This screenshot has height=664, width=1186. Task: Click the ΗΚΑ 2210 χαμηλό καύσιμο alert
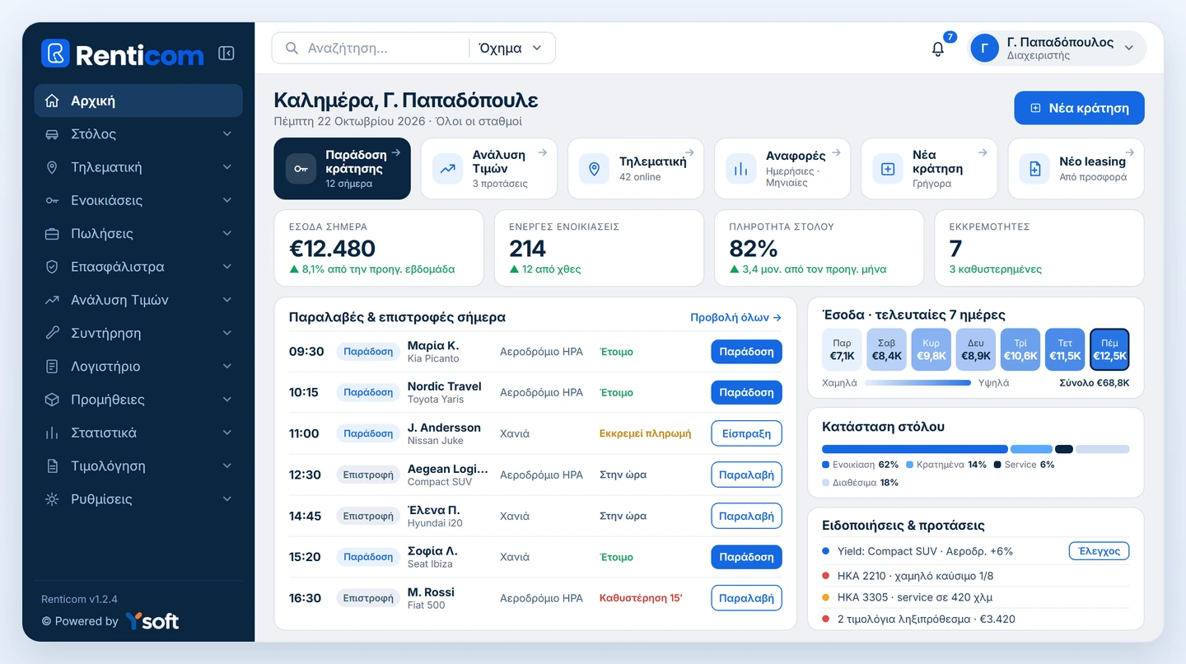point(976,576)
